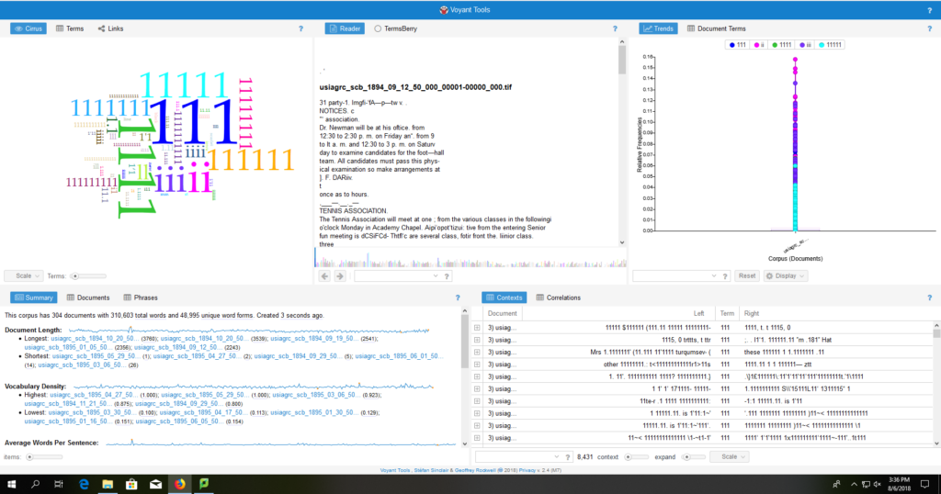
Task: Open help for the Contexts panel
Action: tap(930, 298)
